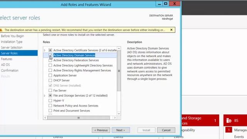Close the Add Roles and Features Wizard

click(x=174, y=4)
